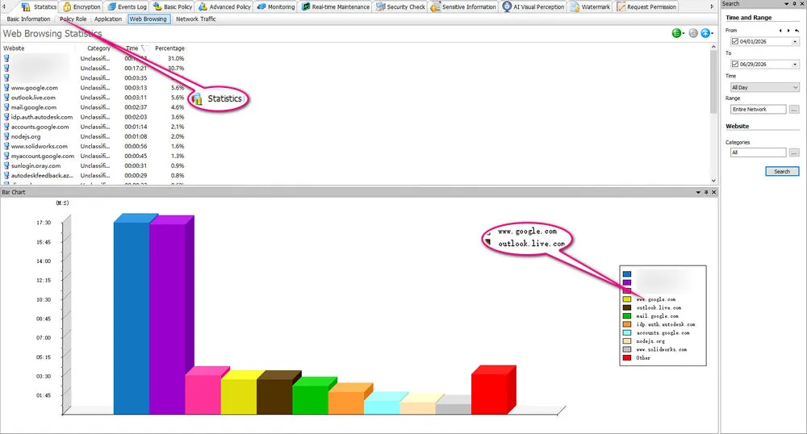807x434 pixels.
Task: Toggle the To date checkbox
Action: 735,65
